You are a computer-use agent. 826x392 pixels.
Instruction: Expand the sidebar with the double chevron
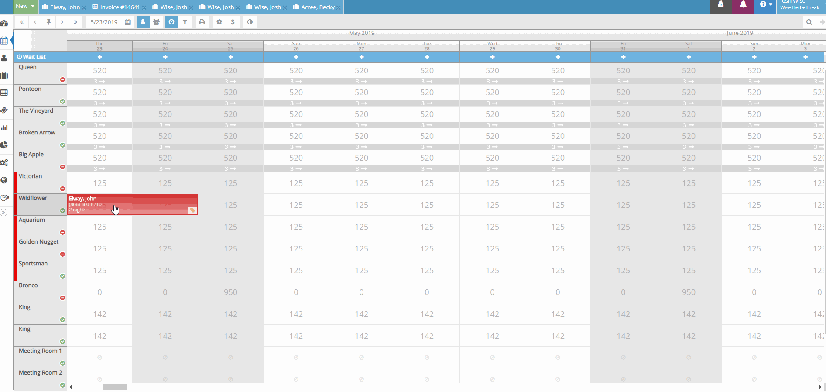(4, 213)
